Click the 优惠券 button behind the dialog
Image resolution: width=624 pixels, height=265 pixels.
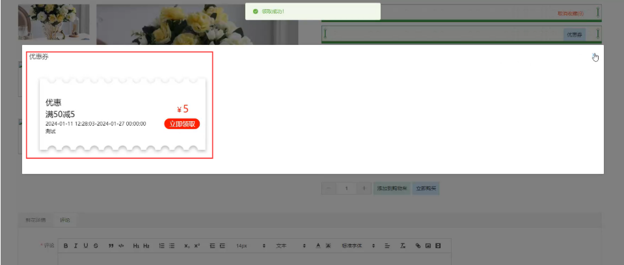tap(575, 35)
